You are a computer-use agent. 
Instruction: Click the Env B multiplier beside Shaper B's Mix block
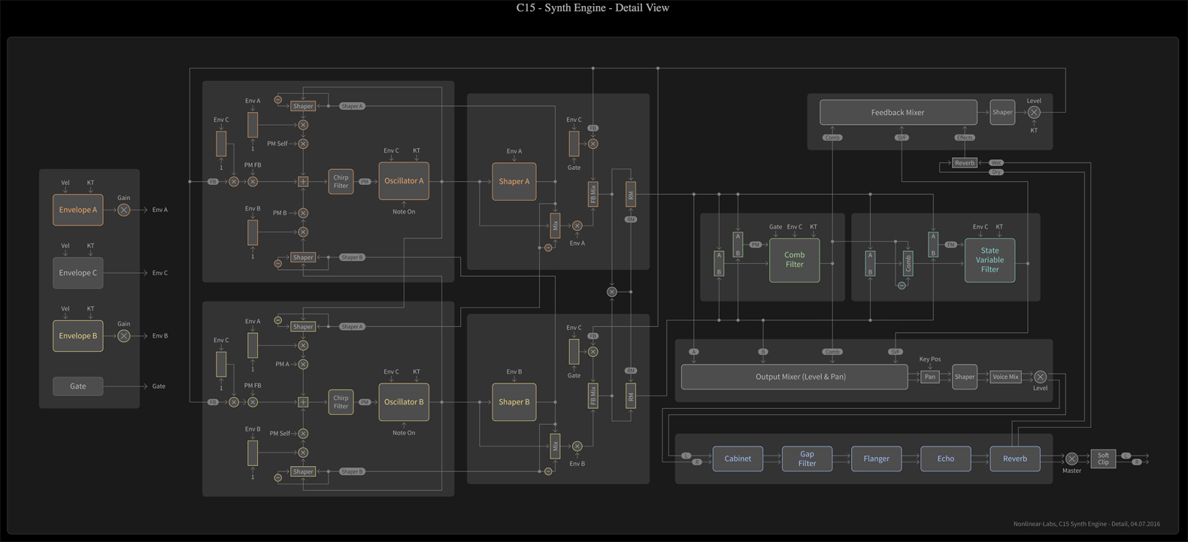coord(577,446)
